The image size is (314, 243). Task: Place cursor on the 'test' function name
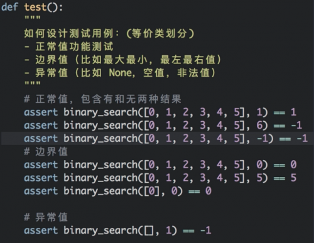(35, 7)
